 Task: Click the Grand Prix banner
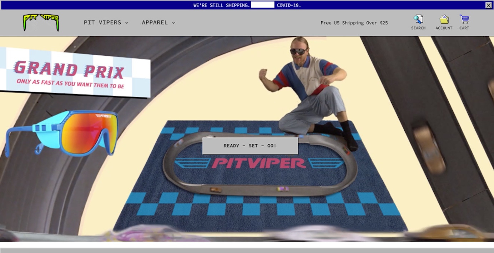pyautogui.click(x=75, y=72)
